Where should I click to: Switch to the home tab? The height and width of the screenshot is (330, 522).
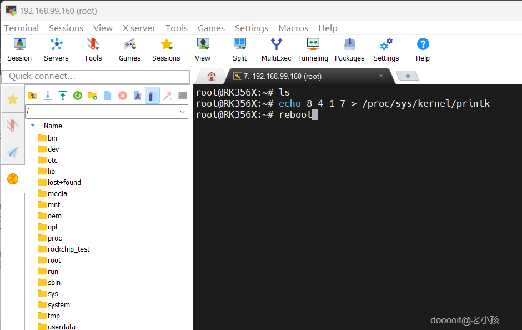click(212, 76)
